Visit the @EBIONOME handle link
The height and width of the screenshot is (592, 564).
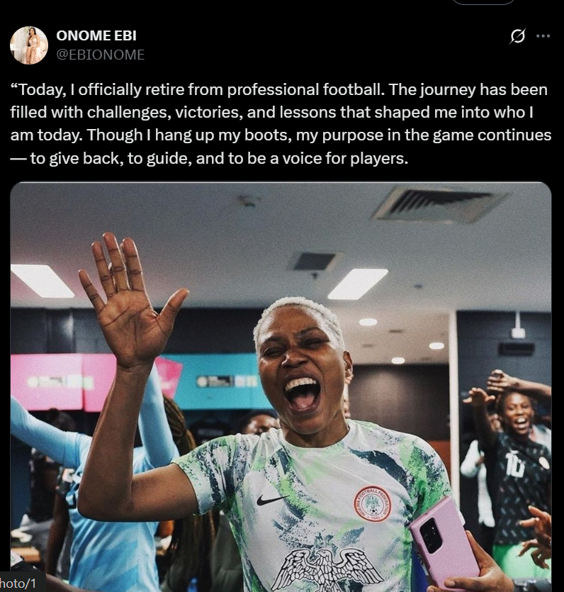(101, 55)
